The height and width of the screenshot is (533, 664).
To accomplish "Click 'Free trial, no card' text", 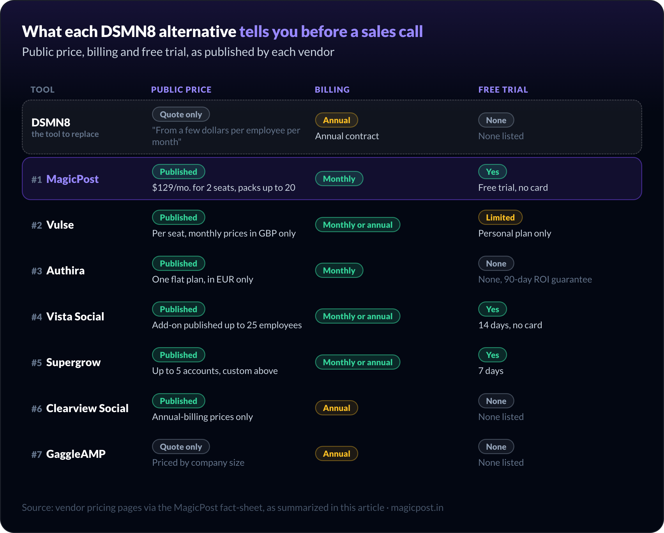I will point(513,188).
